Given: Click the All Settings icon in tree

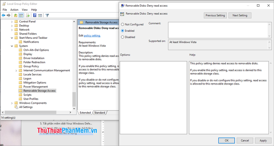Looking at the screenshot, I should pos(16,107).
